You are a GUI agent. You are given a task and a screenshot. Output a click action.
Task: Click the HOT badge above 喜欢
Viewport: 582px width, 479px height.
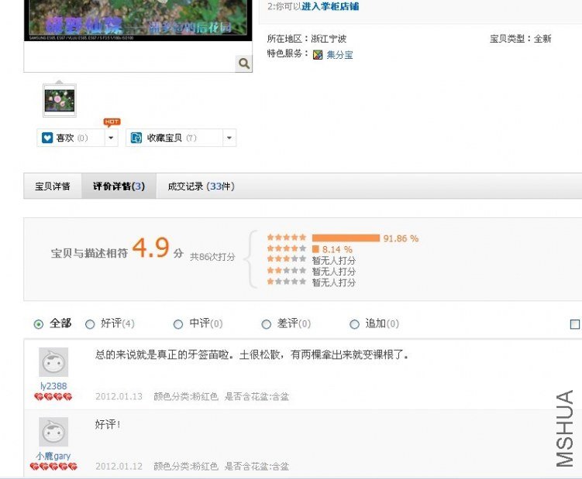112,122
